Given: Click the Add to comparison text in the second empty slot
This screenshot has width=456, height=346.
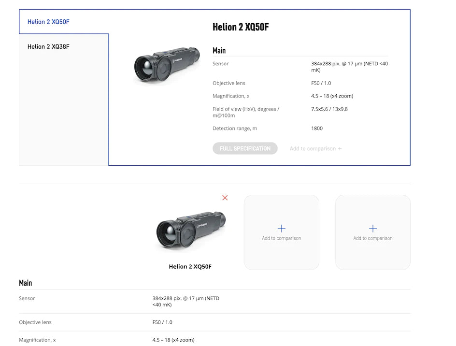Looking at the screenshot, I should pos(373,238).
